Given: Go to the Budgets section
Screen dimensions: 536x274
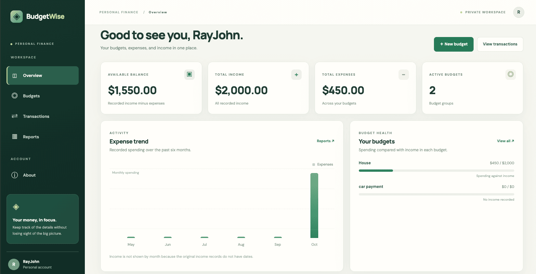Looking at the screenshot, I should click(x=43, y=96).
